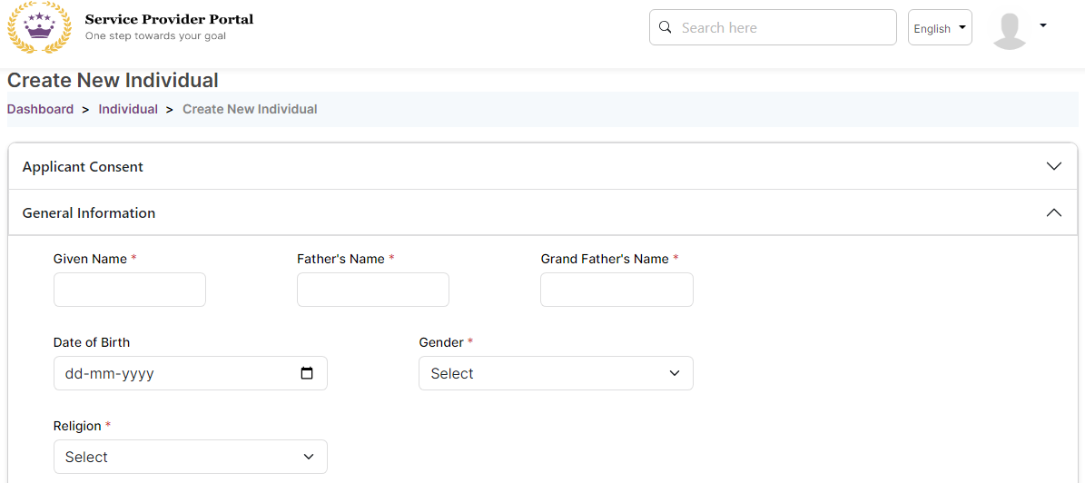Navigate to Individual in the breadcrumb
The height and width of the screenshot is (483, 1085).
tap(128, 109)
